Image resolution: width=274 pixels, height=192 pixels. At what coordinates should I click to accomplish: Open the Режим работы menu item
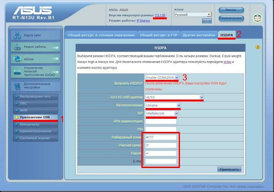pos(36,47)
